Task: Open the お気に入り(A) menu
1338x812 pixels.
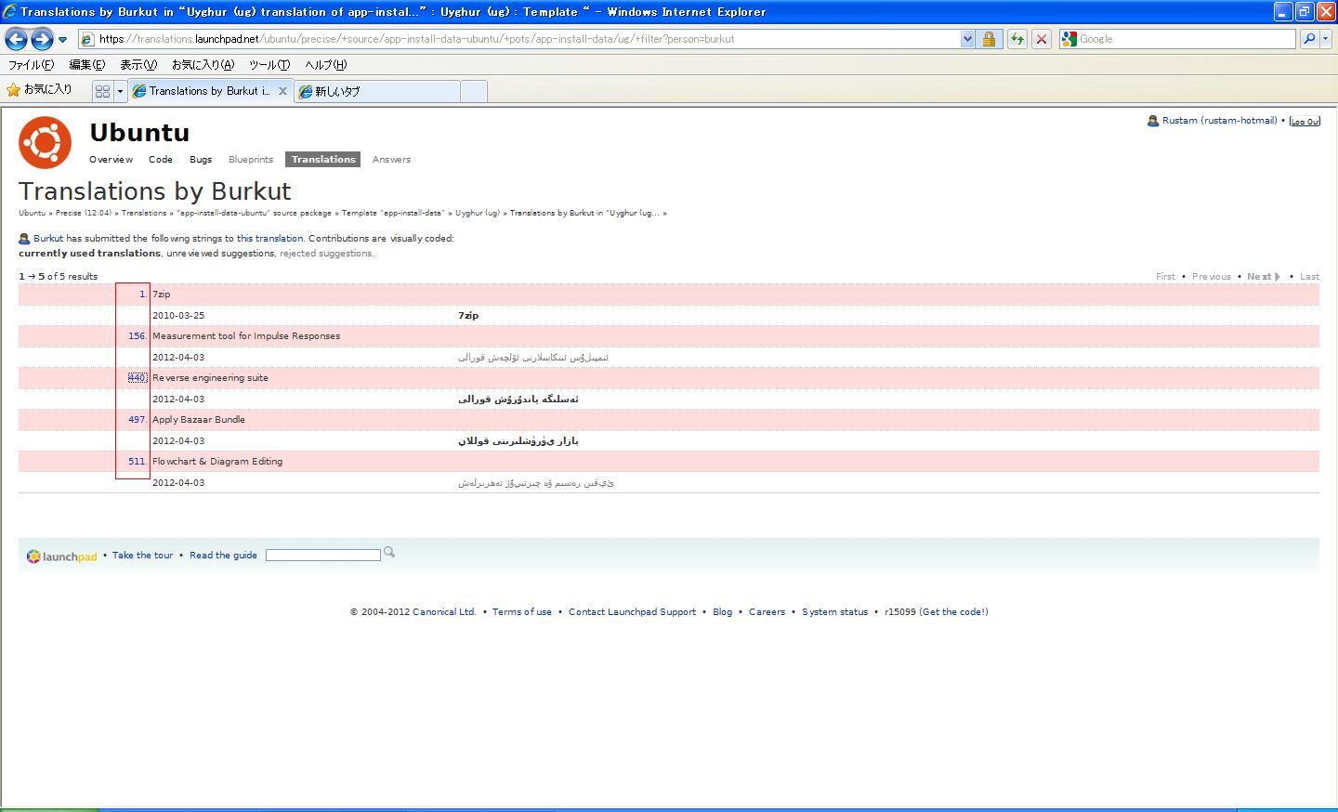Action: [x=203, y=65]
